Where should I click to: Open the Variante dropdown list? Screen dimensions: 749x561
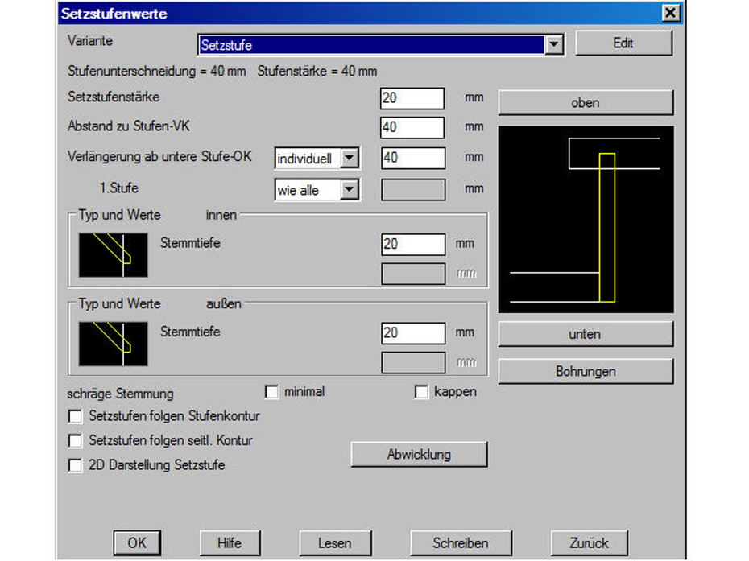[x=554, y=45]
